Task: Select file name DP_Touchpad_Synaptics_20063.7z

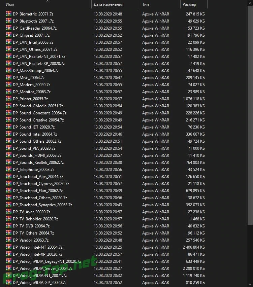Action: [42, 205]
